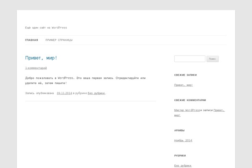Viewport: 252px width, 168px height.
Task: Open the ГЛАВНАЯ menu item
Action: click(31, 40)
